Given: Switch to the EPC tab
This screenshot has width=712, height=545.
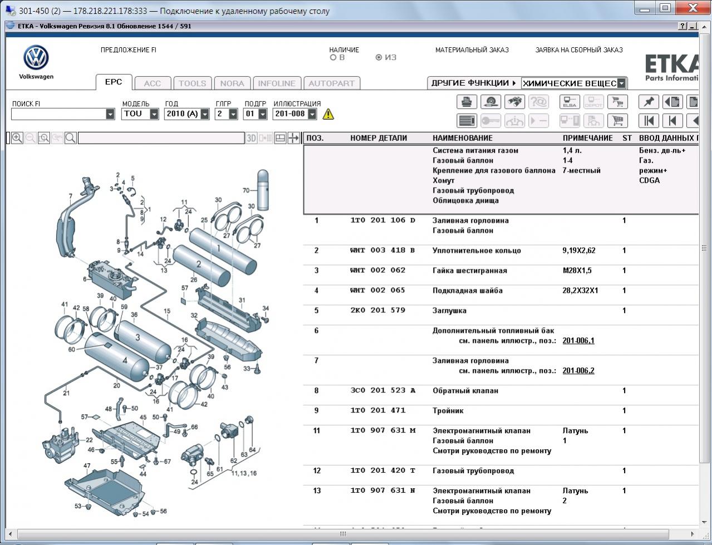Looking at the screenshot, I should tap(114, 82).
